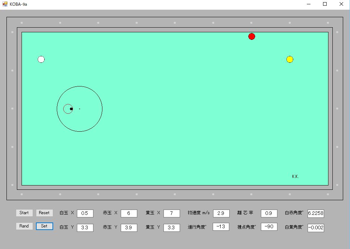Click the 進行角度 label

197,227
